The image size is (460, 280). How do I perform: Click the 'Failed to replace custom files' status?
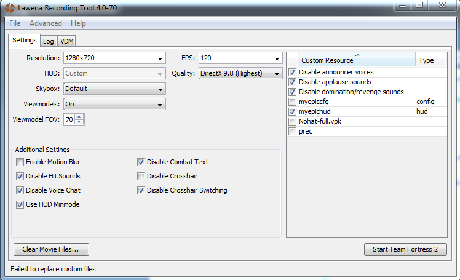tap(53, 269)
